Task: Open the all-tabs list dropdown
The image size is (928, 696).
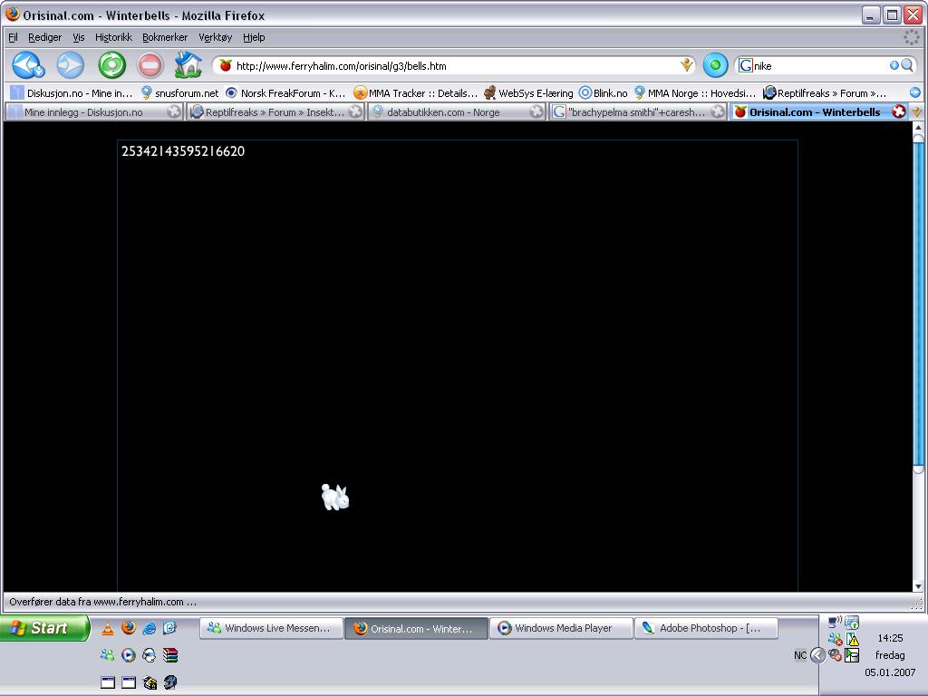Action: (x=917, y=111)
